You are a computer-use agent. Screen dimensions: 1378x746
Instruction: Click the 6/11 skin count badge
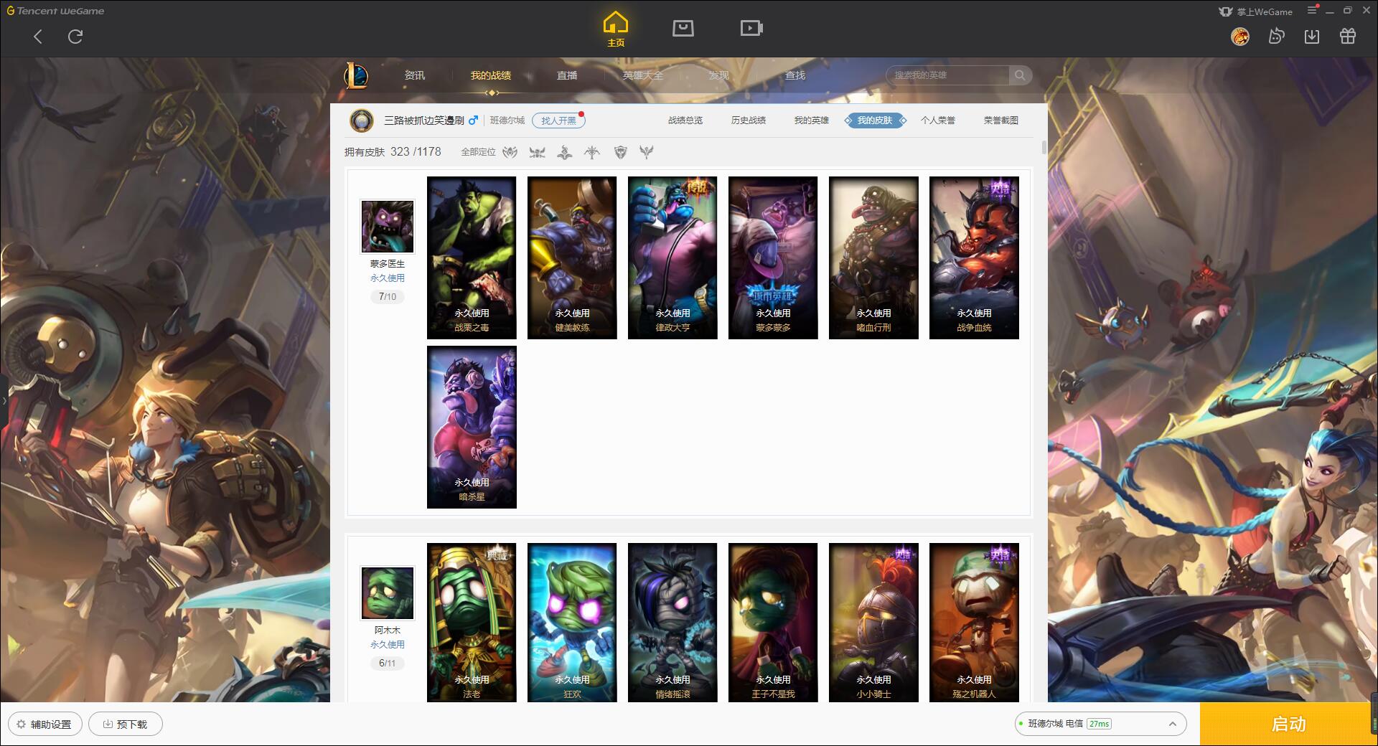point(388,663)
